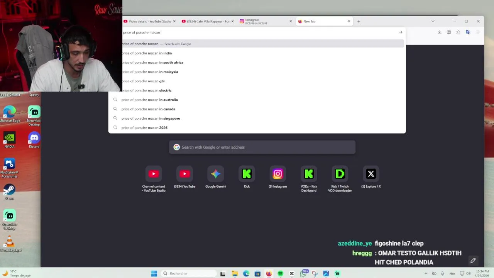Open Microsoft Store from the taskbar

pos(257,273)
